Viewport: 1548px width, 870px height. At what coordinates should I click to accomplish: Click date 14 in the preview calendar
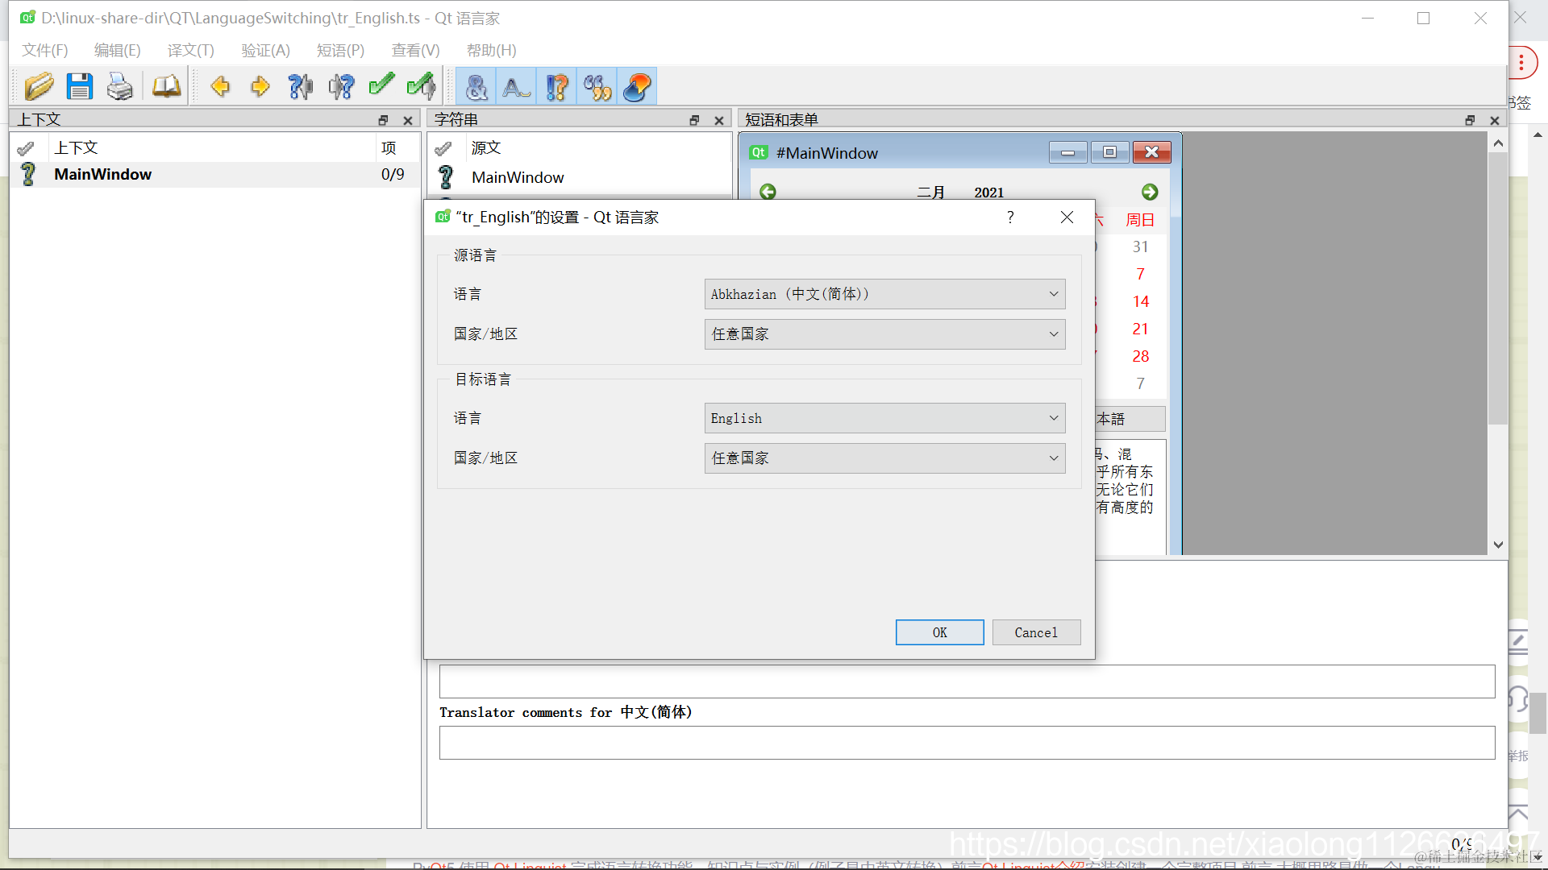1140,301
